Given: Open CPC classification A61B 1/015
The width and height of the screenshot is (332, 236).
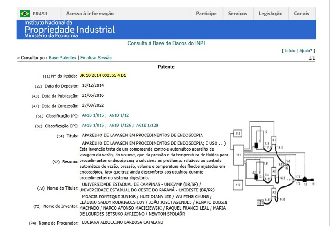Looking at the screenshot, I should pyautogui.click(x=93, y=126).
